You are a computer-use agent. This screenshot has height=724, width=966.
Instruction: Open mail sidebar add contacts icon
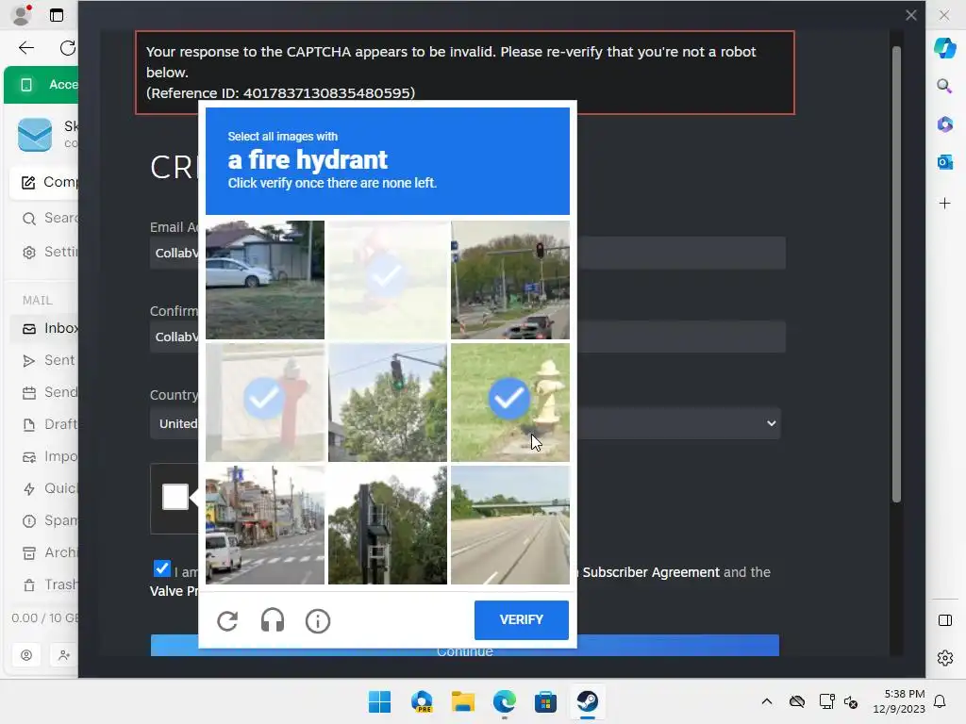coord(64,655)
